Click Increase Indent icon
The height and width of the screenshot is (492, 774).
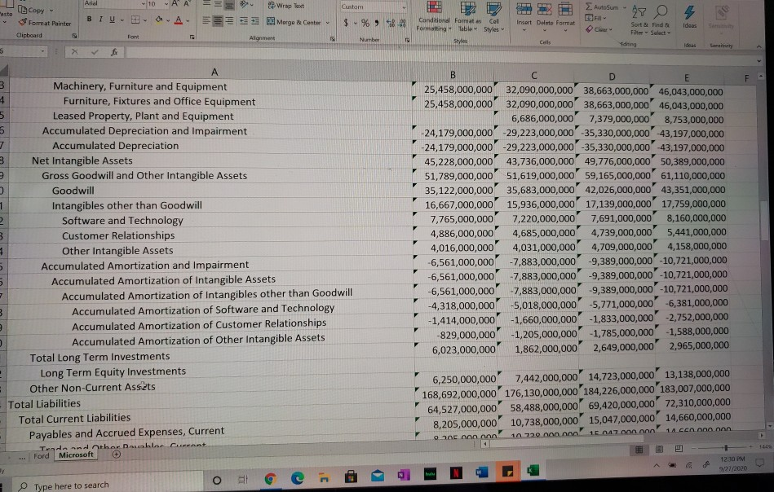pyautogui.click(x=254, y=21)
